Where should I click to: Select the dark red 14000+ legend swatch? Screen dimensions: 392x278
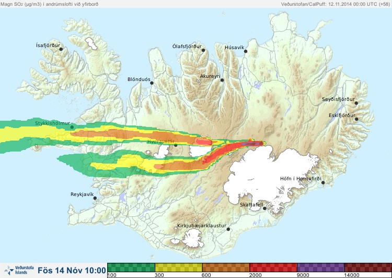click(368, 268)
